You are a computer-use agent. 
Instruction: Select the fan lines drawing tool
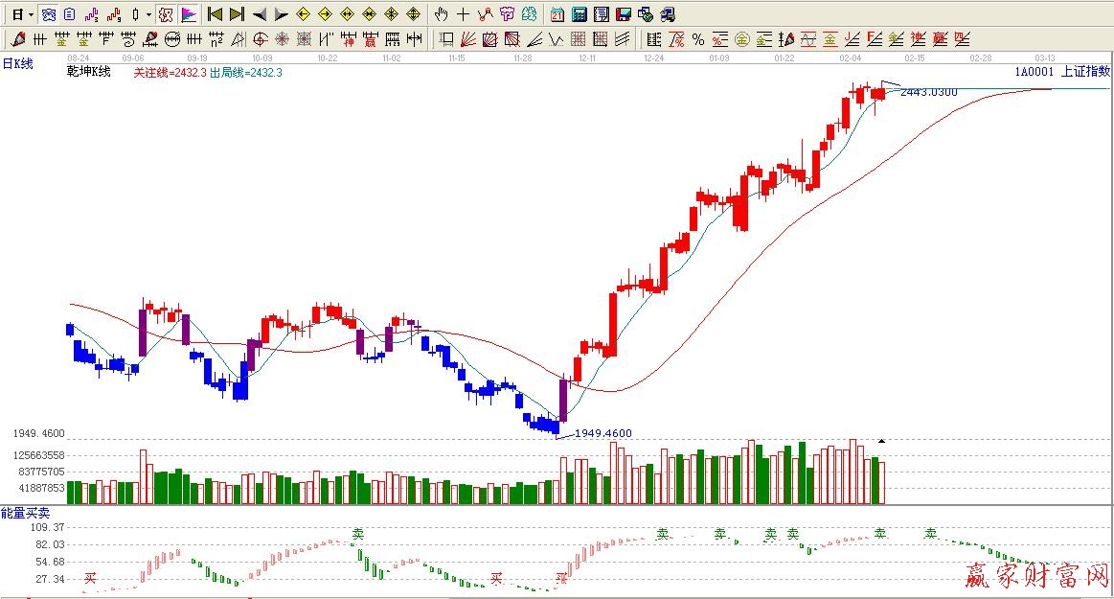coord(468,39)
